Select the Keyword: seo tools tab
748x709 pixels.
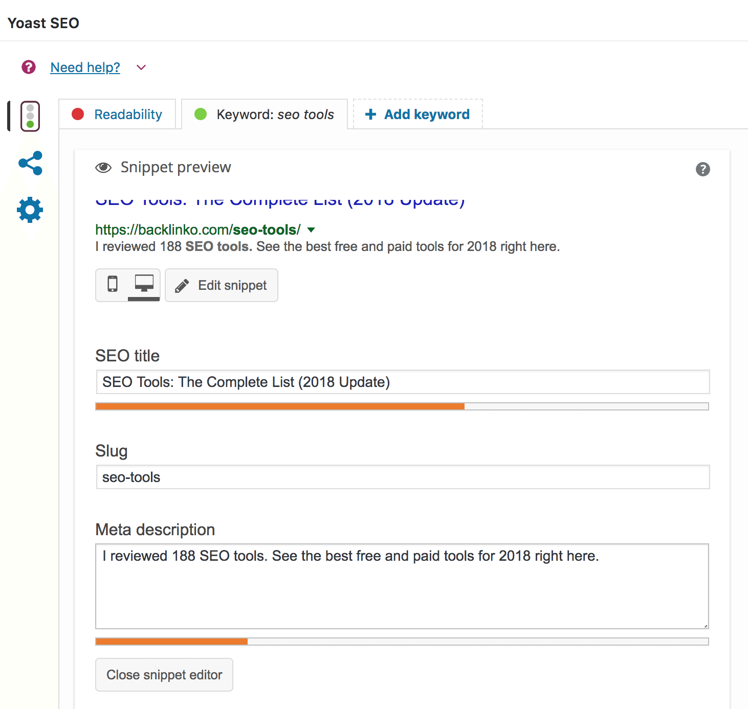[265, 114]
